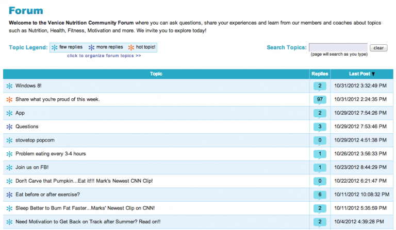Screen dimensions: 396x230
Task: Filter by few replies in the legend
Action: [x=67, y=47]
